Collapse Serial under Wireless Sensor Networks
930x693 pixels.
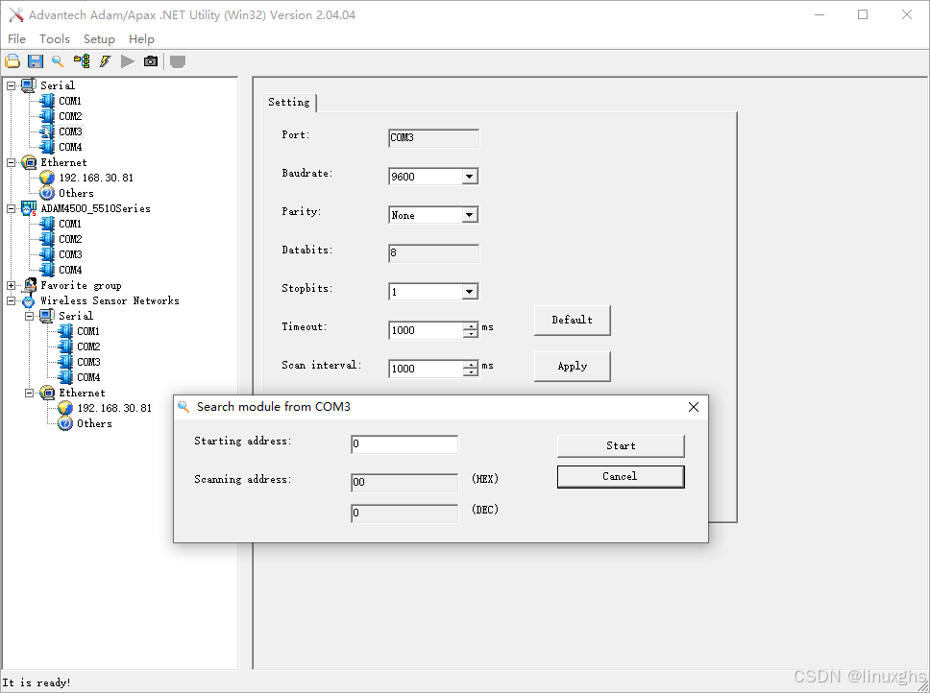(x=29, y=317)
